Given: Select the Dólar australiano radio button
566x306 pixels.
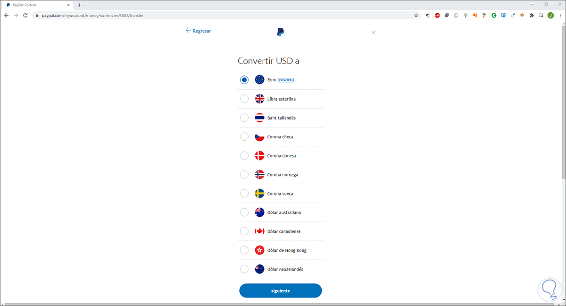Looking at the screenshot, I should point(244,212).
